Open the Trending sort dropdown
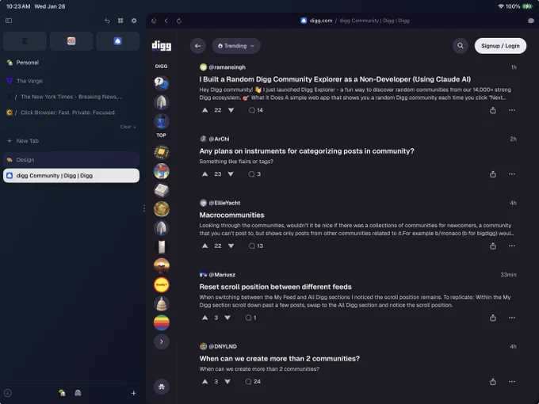This screenshot has height=404, width=539. (x=236, y=46)
